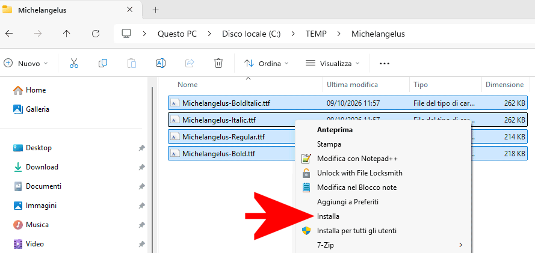
Task: Unpin Download from quick access
Action: pos(141,167)
